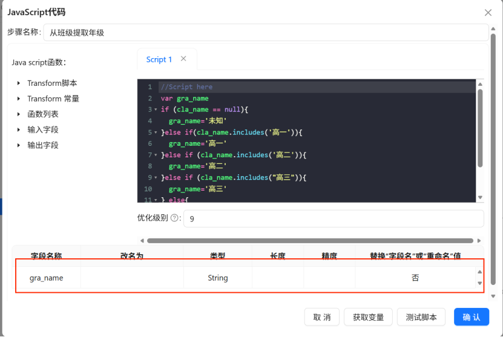Click the dialog scrollbar down arrow
The height and width of the screenshot is (337, 503).
click(493, 296)
